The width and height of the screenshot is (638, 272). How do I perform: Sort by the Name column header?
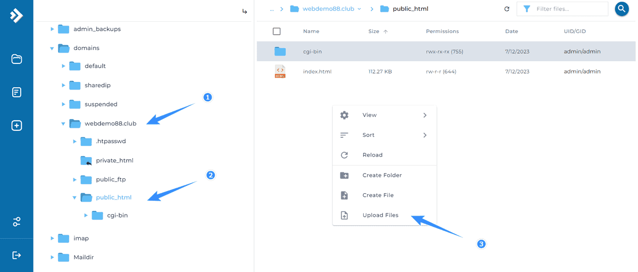[311, 31]
